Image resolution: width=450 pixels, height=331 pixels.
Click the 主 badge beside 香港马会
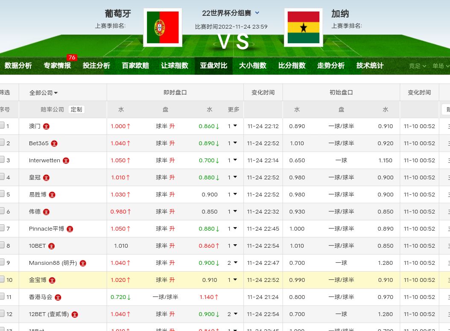(58, 297)
